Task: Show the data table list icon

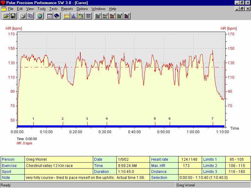Action: pyautogui.click(x=88, y=16)
